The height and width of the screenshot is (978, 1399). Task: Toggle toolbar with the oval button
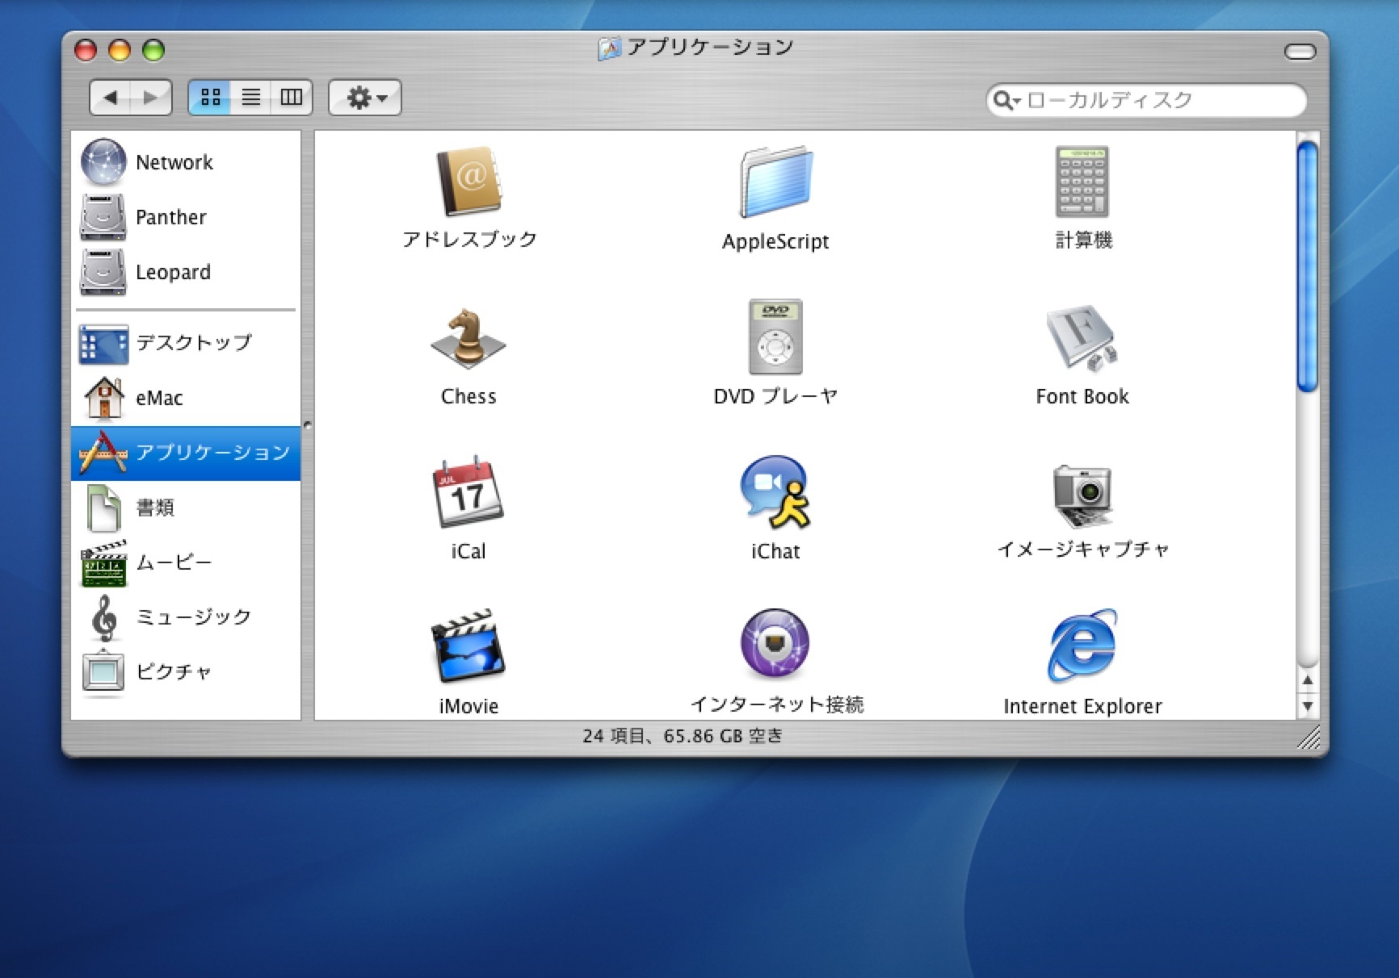click(x=1300, y=52)
